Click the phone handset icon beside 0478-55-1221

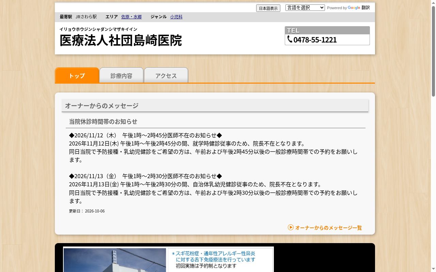click(290, 39)
